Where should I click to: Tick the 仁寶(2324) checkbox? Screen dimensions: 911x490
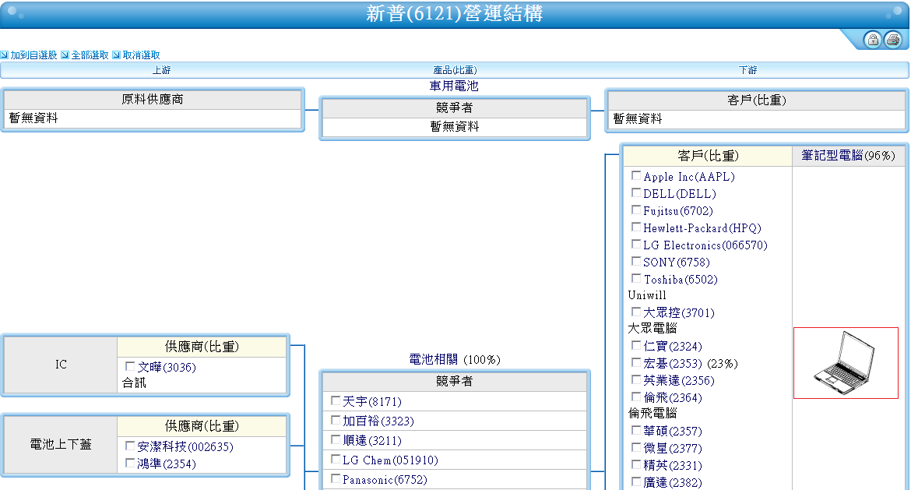(636, 345)
